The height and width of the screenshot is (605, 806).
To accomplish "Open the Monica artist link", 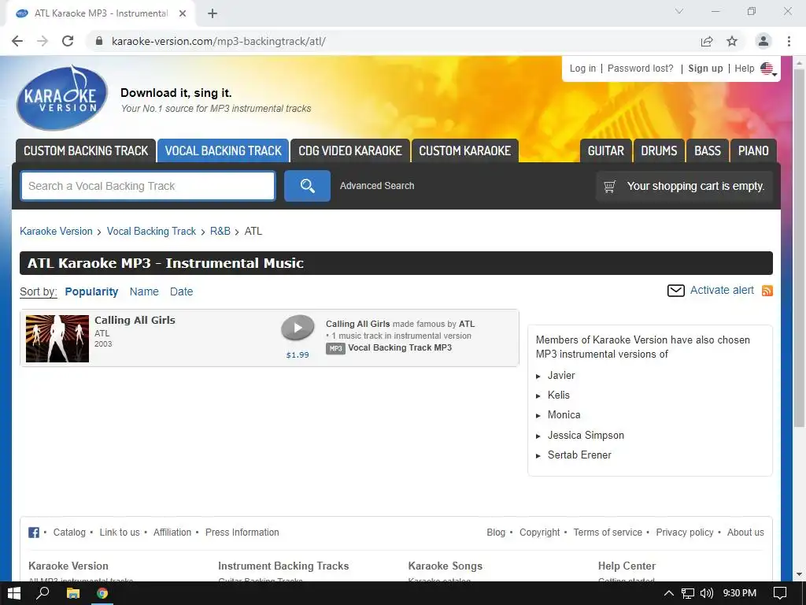I will pos(564,414).
